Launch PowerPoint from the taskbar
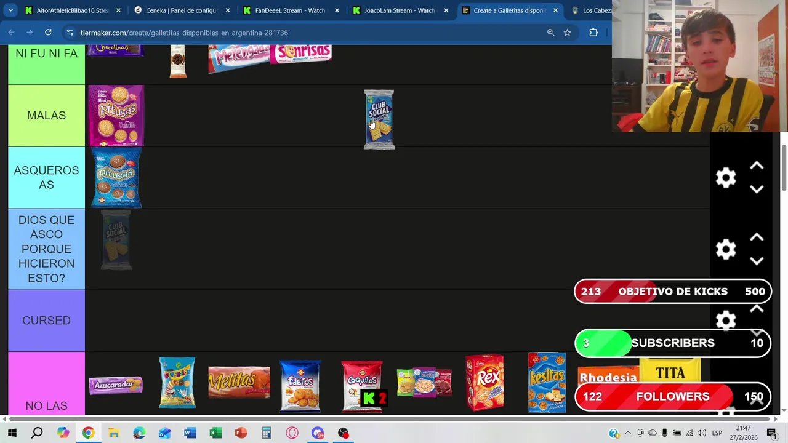The height and width of the screenshot is (443, 788). click(241, 433)
